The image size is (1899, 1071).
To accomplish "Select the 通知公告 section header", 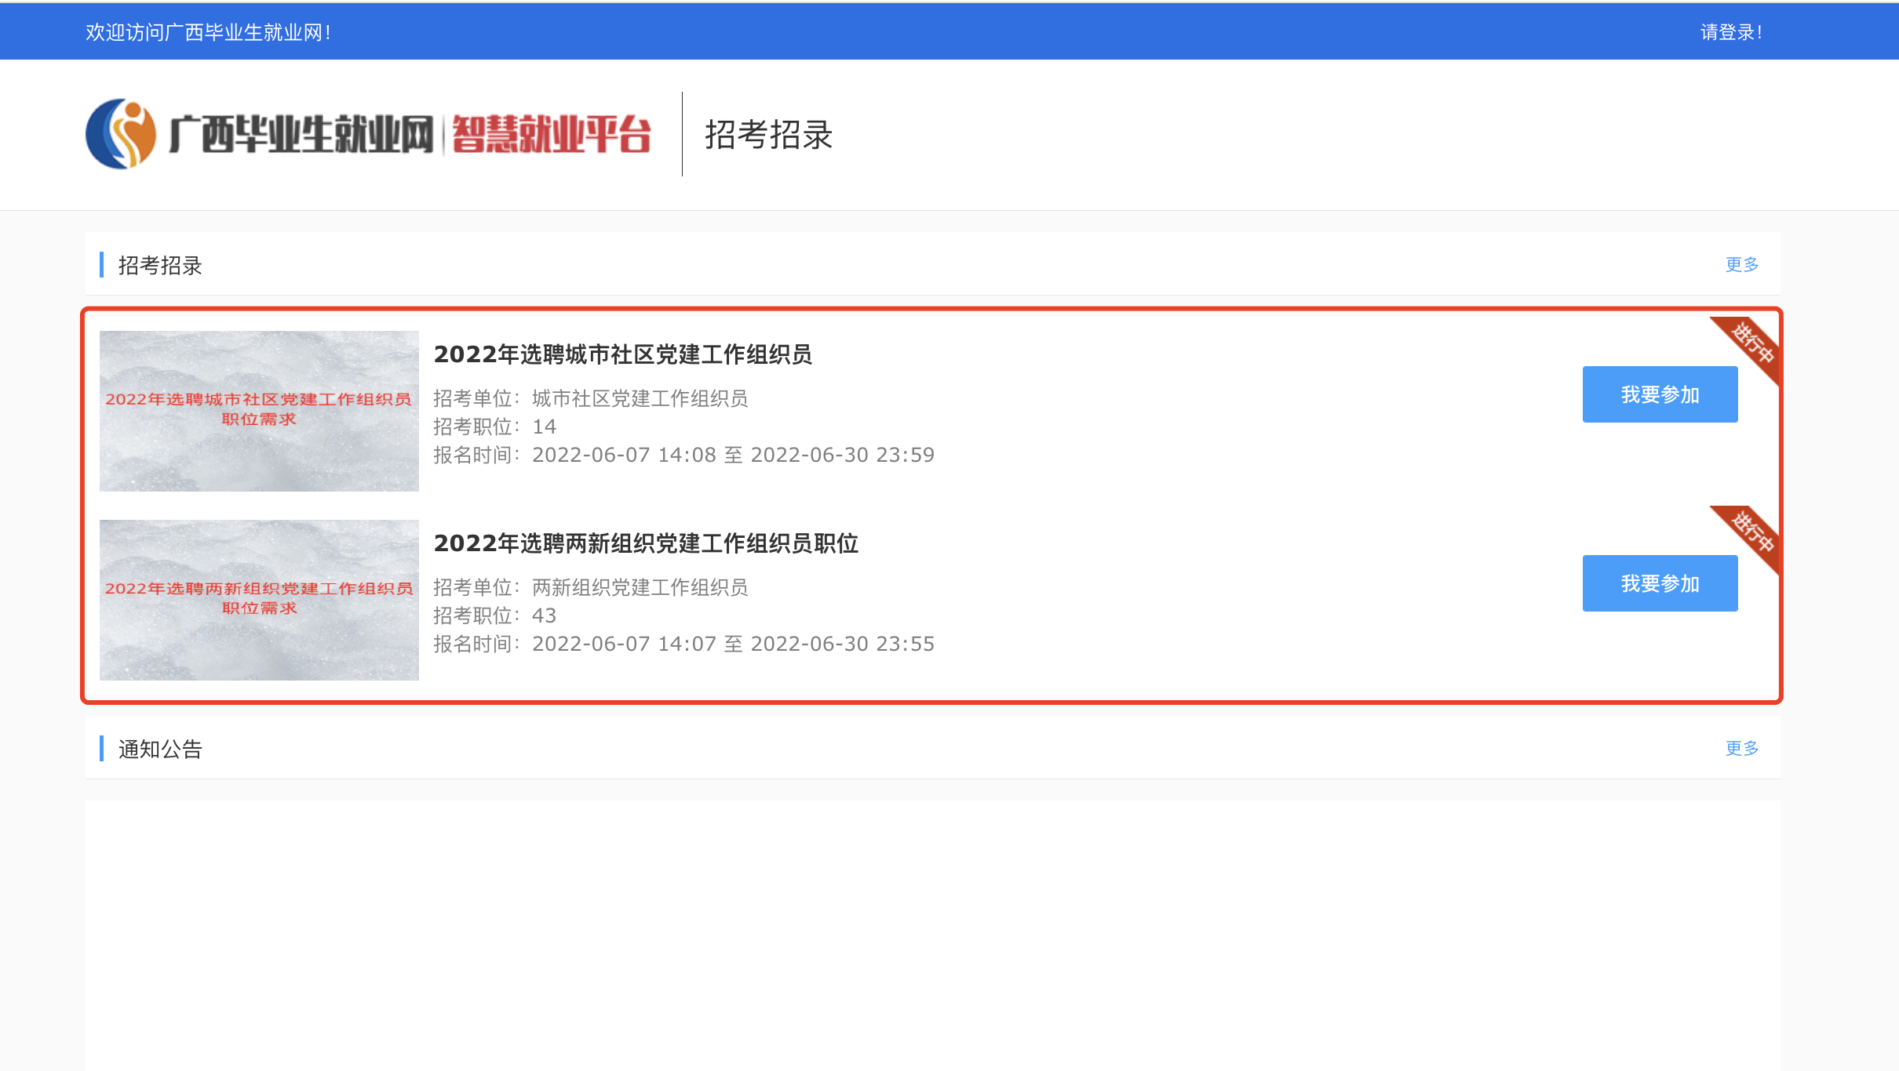I will coord(160,750).
